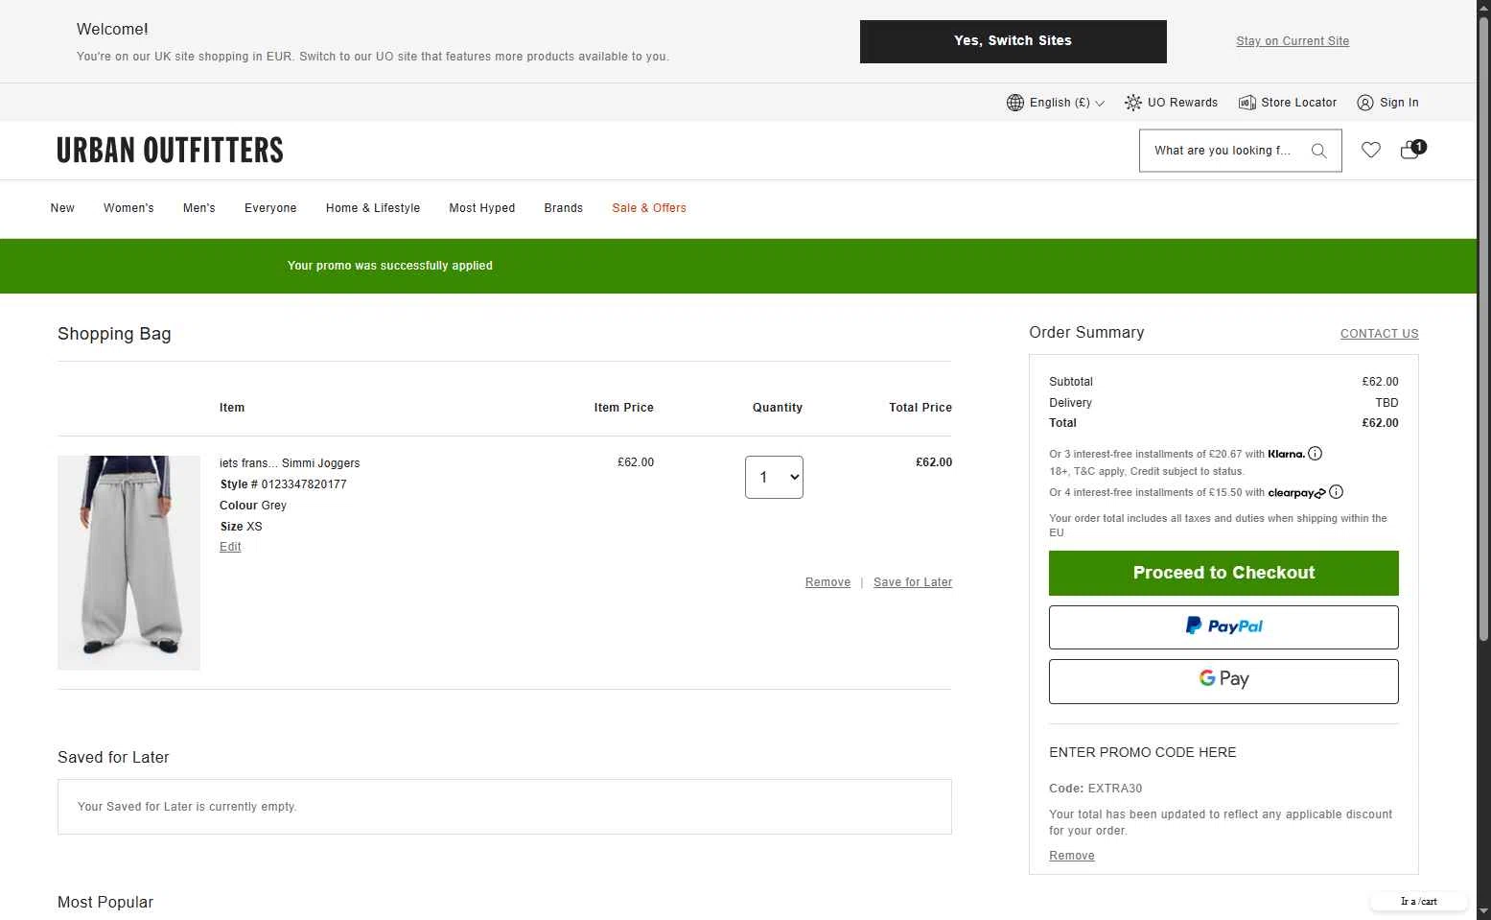Screen dimensions: 1491x920
Task: Click the Total £62.00 in Order Summary
Action: (1380, 423)
